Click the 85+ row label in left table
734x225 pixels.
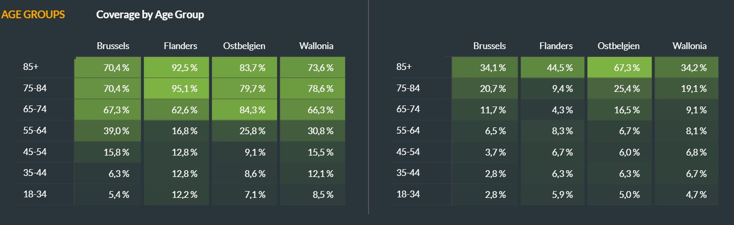click(x=30, y=67)
